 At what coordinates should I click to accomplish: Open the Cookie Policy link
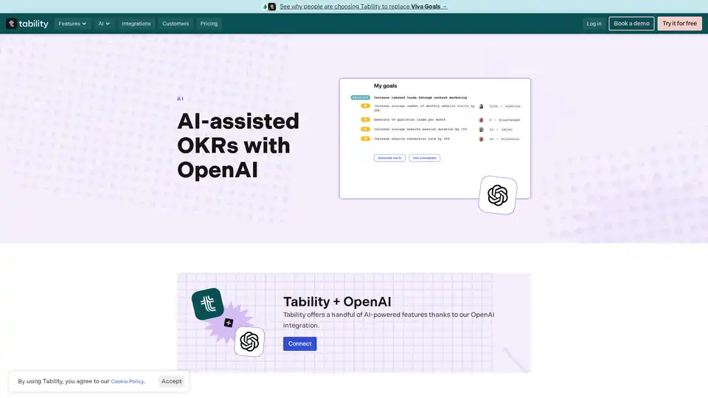pos(128,382)
